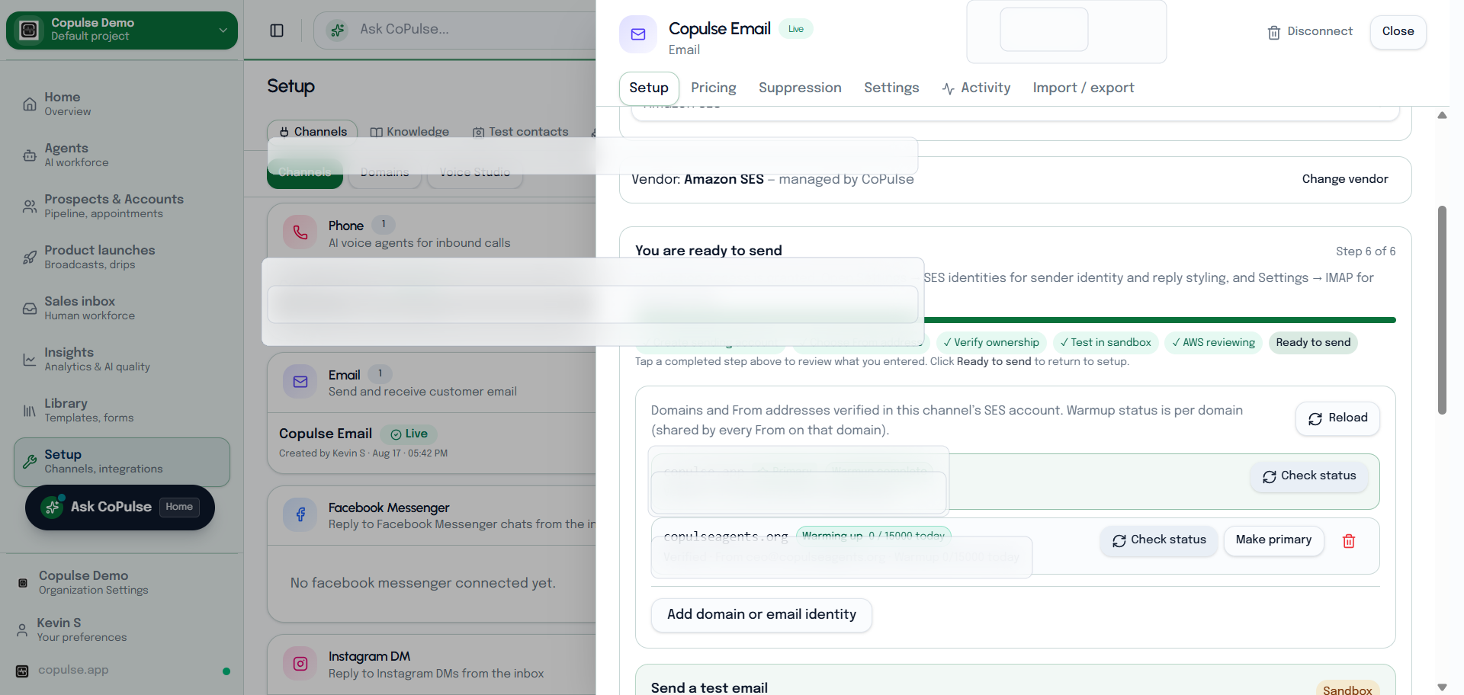Click the Sales inbox tray icon
Screen dimensions: 1464x695
click(x=30, y=309)
